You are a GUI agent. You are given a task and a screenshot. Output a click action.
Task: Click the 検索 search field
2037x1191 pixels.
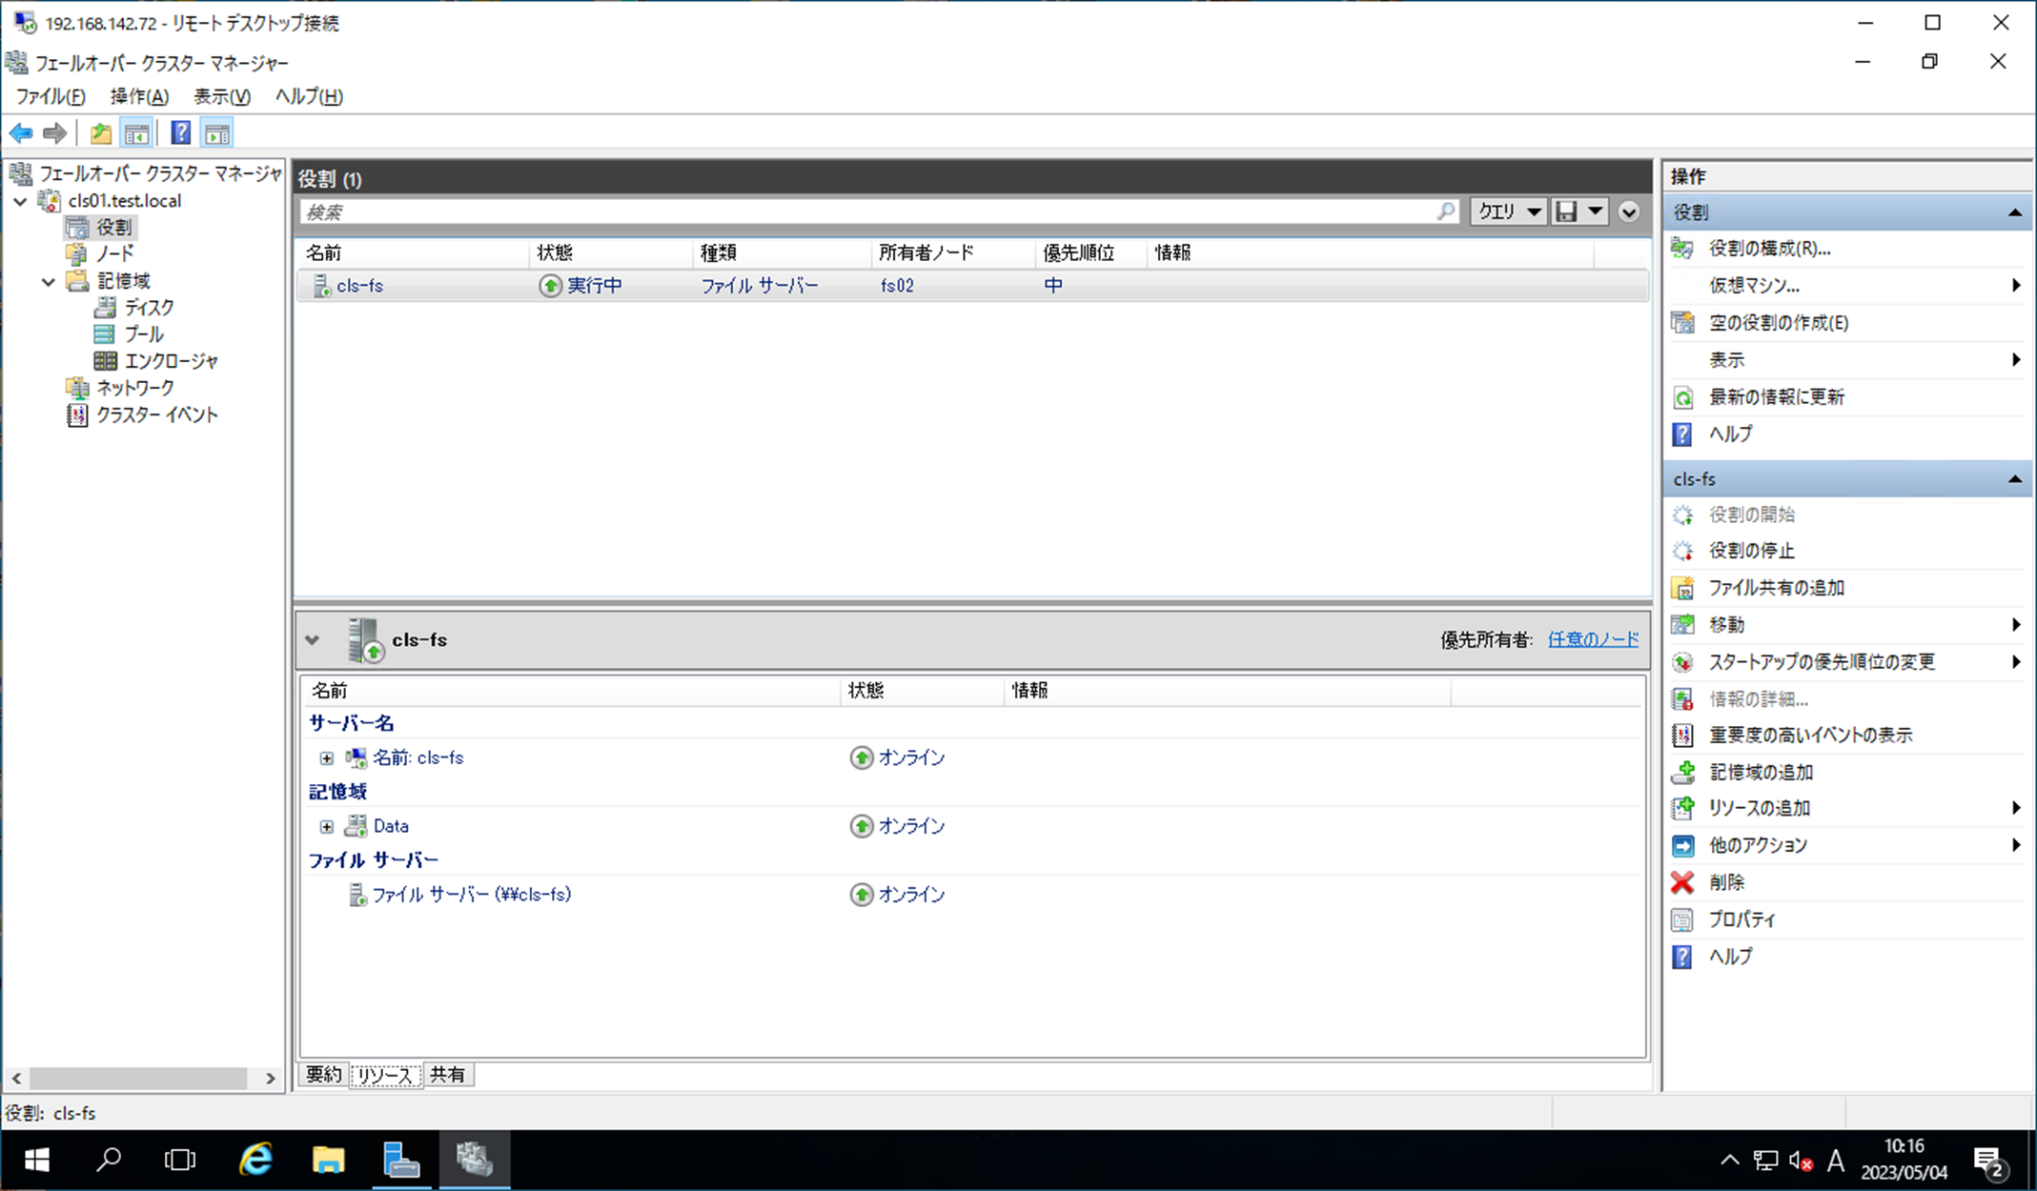click(858, 212)
